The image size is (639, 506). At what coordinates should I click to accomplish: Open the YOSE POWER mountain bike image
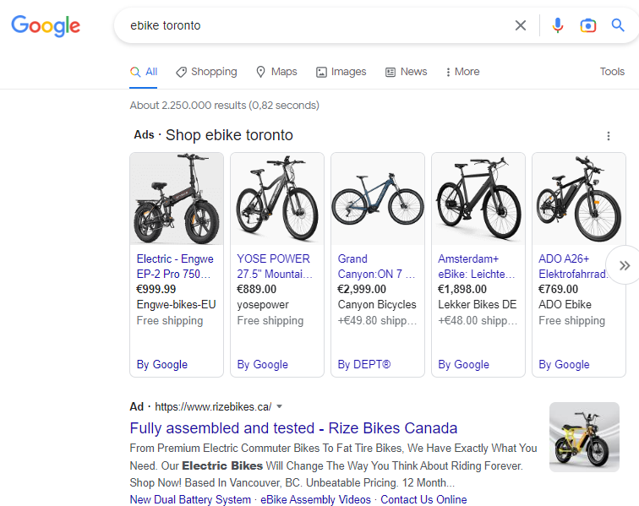click(277, 199)
